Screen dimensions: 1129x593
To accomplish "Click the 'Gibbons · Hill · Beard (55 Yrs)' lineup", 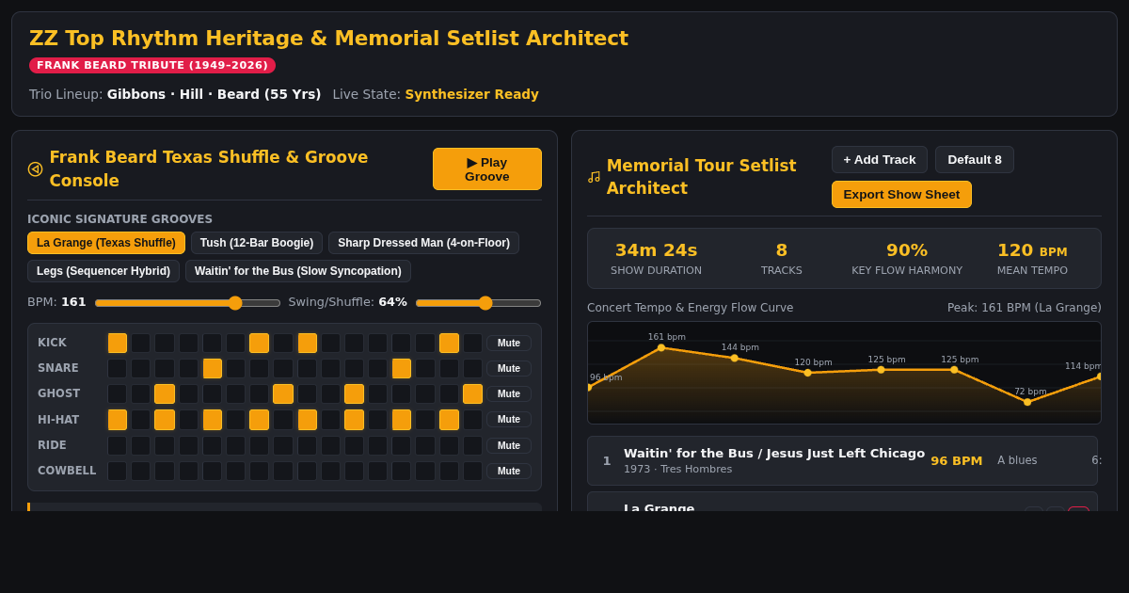I will (x=214, y=94).
